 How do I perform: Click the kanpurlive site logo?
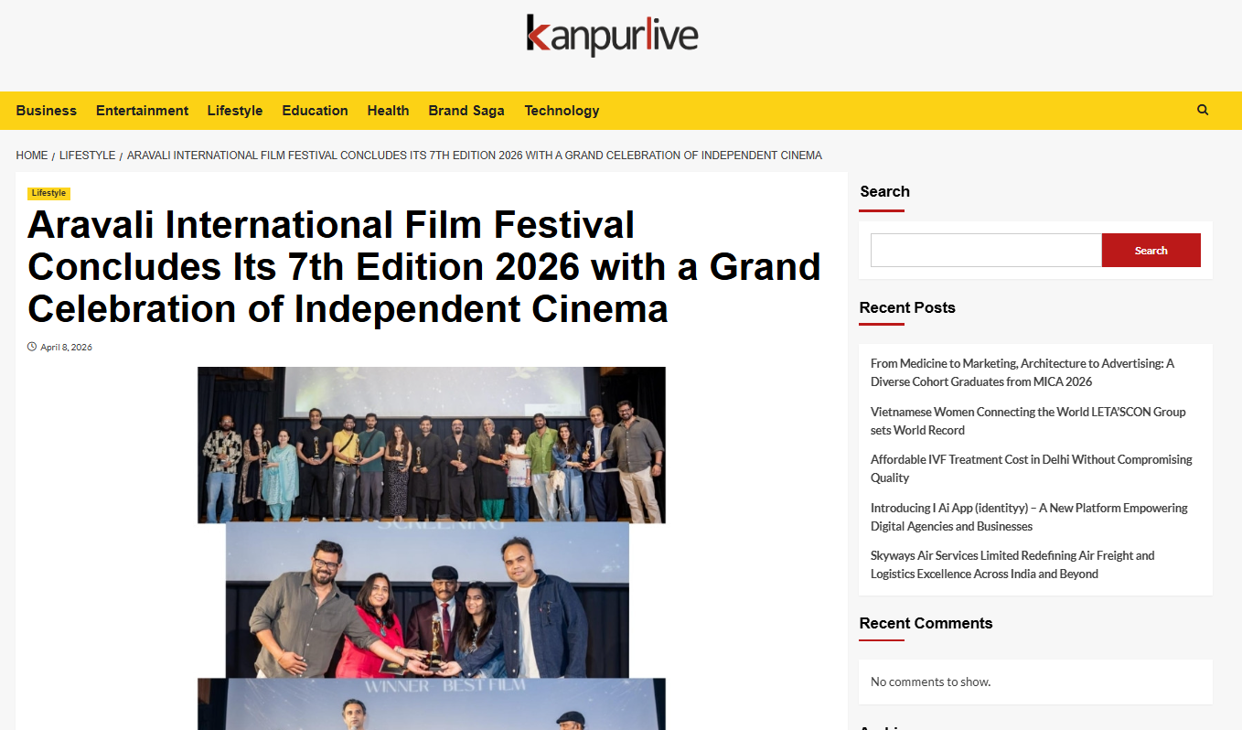pos(612,35)
